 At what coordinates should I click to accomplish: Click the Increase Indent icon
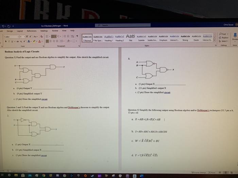click(68, 37)
